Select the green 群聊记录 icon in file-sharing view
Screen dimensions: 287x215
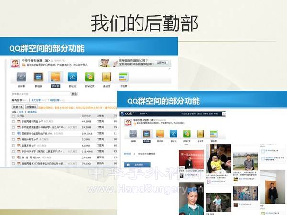[x=89, y=78]
